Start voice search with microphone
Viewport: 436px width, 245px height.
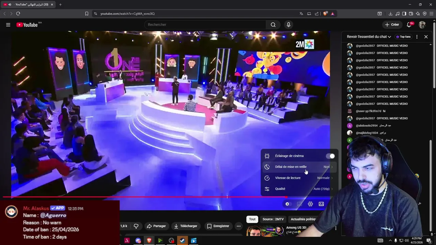pyautogui.click(x=289, y=24)
